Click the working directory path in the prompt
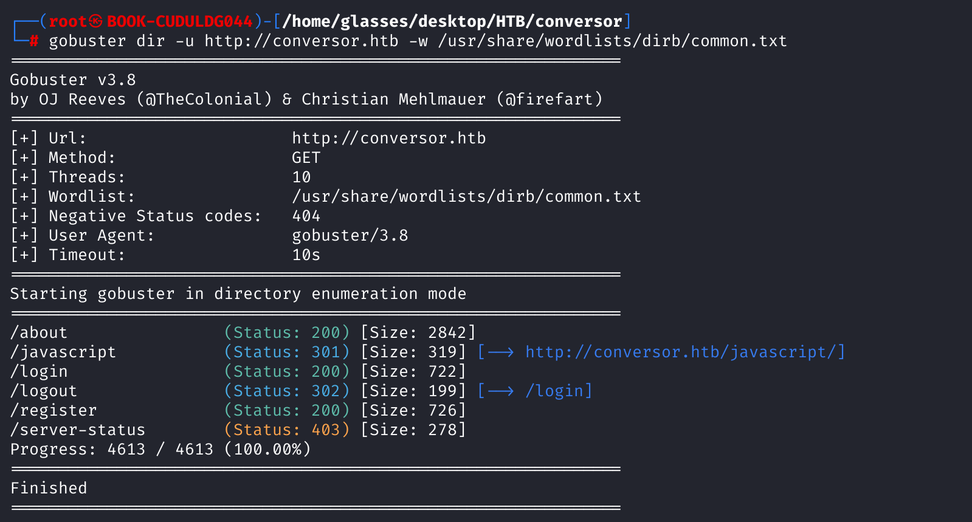Screen dimensions: 972x522 pos(452,21)
